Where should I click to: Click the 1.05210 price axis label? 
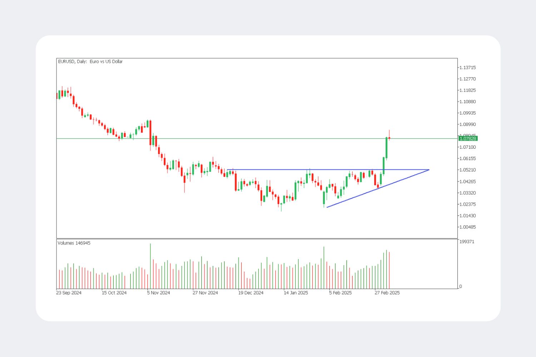[x=467, y=170]
